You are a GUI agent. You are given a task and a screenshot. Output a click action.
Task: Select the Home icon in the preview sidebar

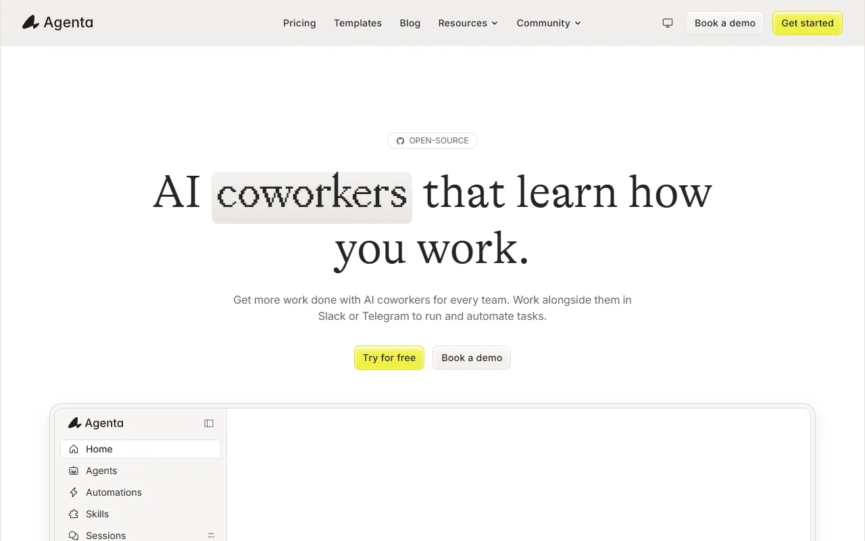pos(74,449)
